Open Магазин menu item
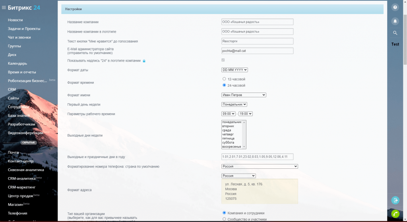Viewport: 407px width, 222px height. point(16,205)
